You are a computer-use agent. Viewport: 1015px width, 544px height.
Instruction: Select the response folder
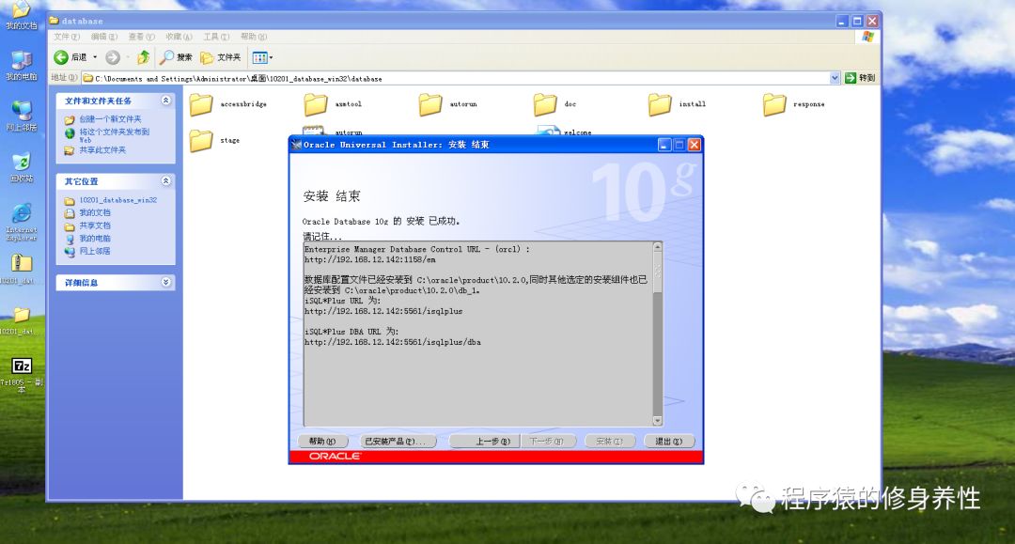click(774, 104)
